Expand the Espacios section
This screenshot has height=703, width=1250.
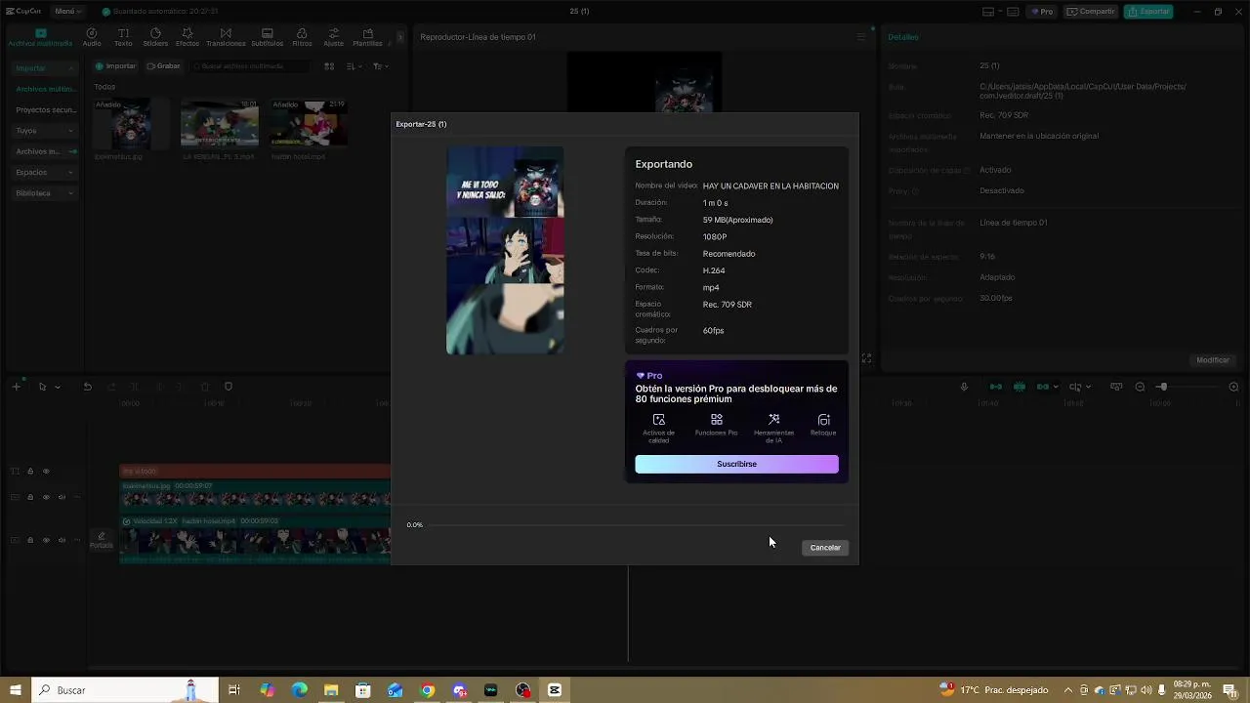(45, 173)
